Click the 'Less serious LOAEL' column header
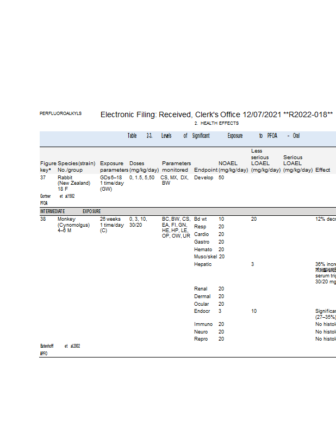The width and height of the screenshot is (336, 436). pyautogui.click(x=265, y=160)
